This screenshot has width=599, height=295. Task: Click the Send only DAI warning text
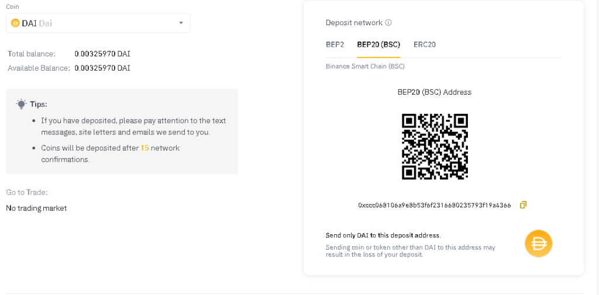(383, 235)
